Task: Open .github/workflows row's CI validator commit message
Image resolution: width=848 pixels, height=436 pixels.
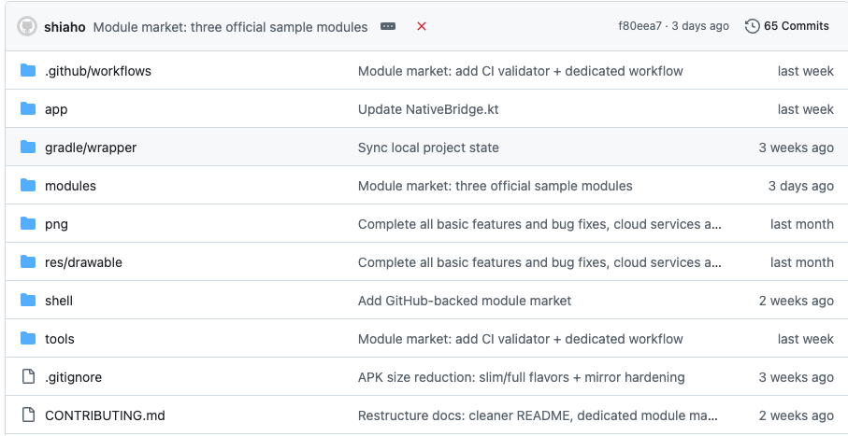Action: click(520, 71)
